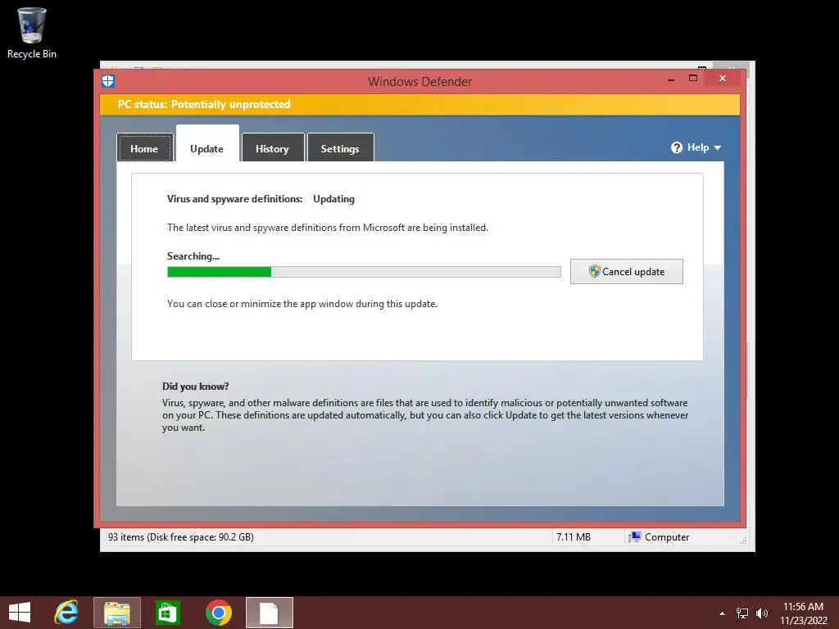This screenshot has width=839, height=629.
Task: Launch Internet Explorer from the taskbar
Action: (66, 613)
